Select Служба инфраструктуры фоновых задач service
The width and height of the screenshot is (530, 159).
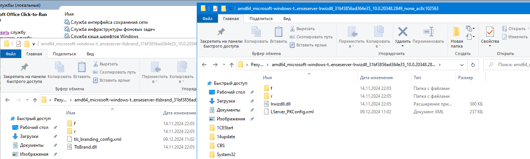(x=109, y=29)
